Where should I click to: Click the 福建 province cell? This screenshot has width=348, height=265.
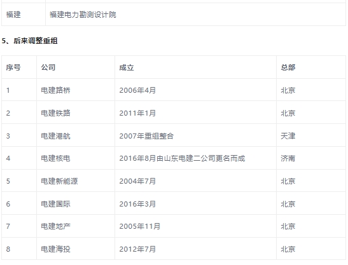13,15
